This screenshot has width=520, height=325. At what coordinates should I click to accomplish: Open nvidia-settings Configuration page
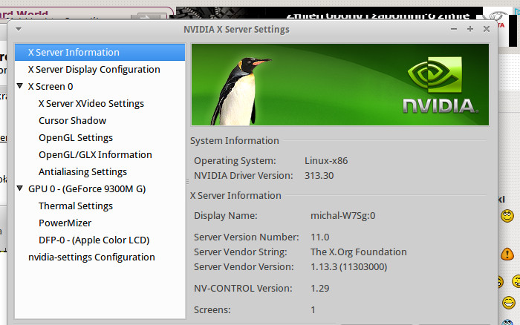point(91,257)
